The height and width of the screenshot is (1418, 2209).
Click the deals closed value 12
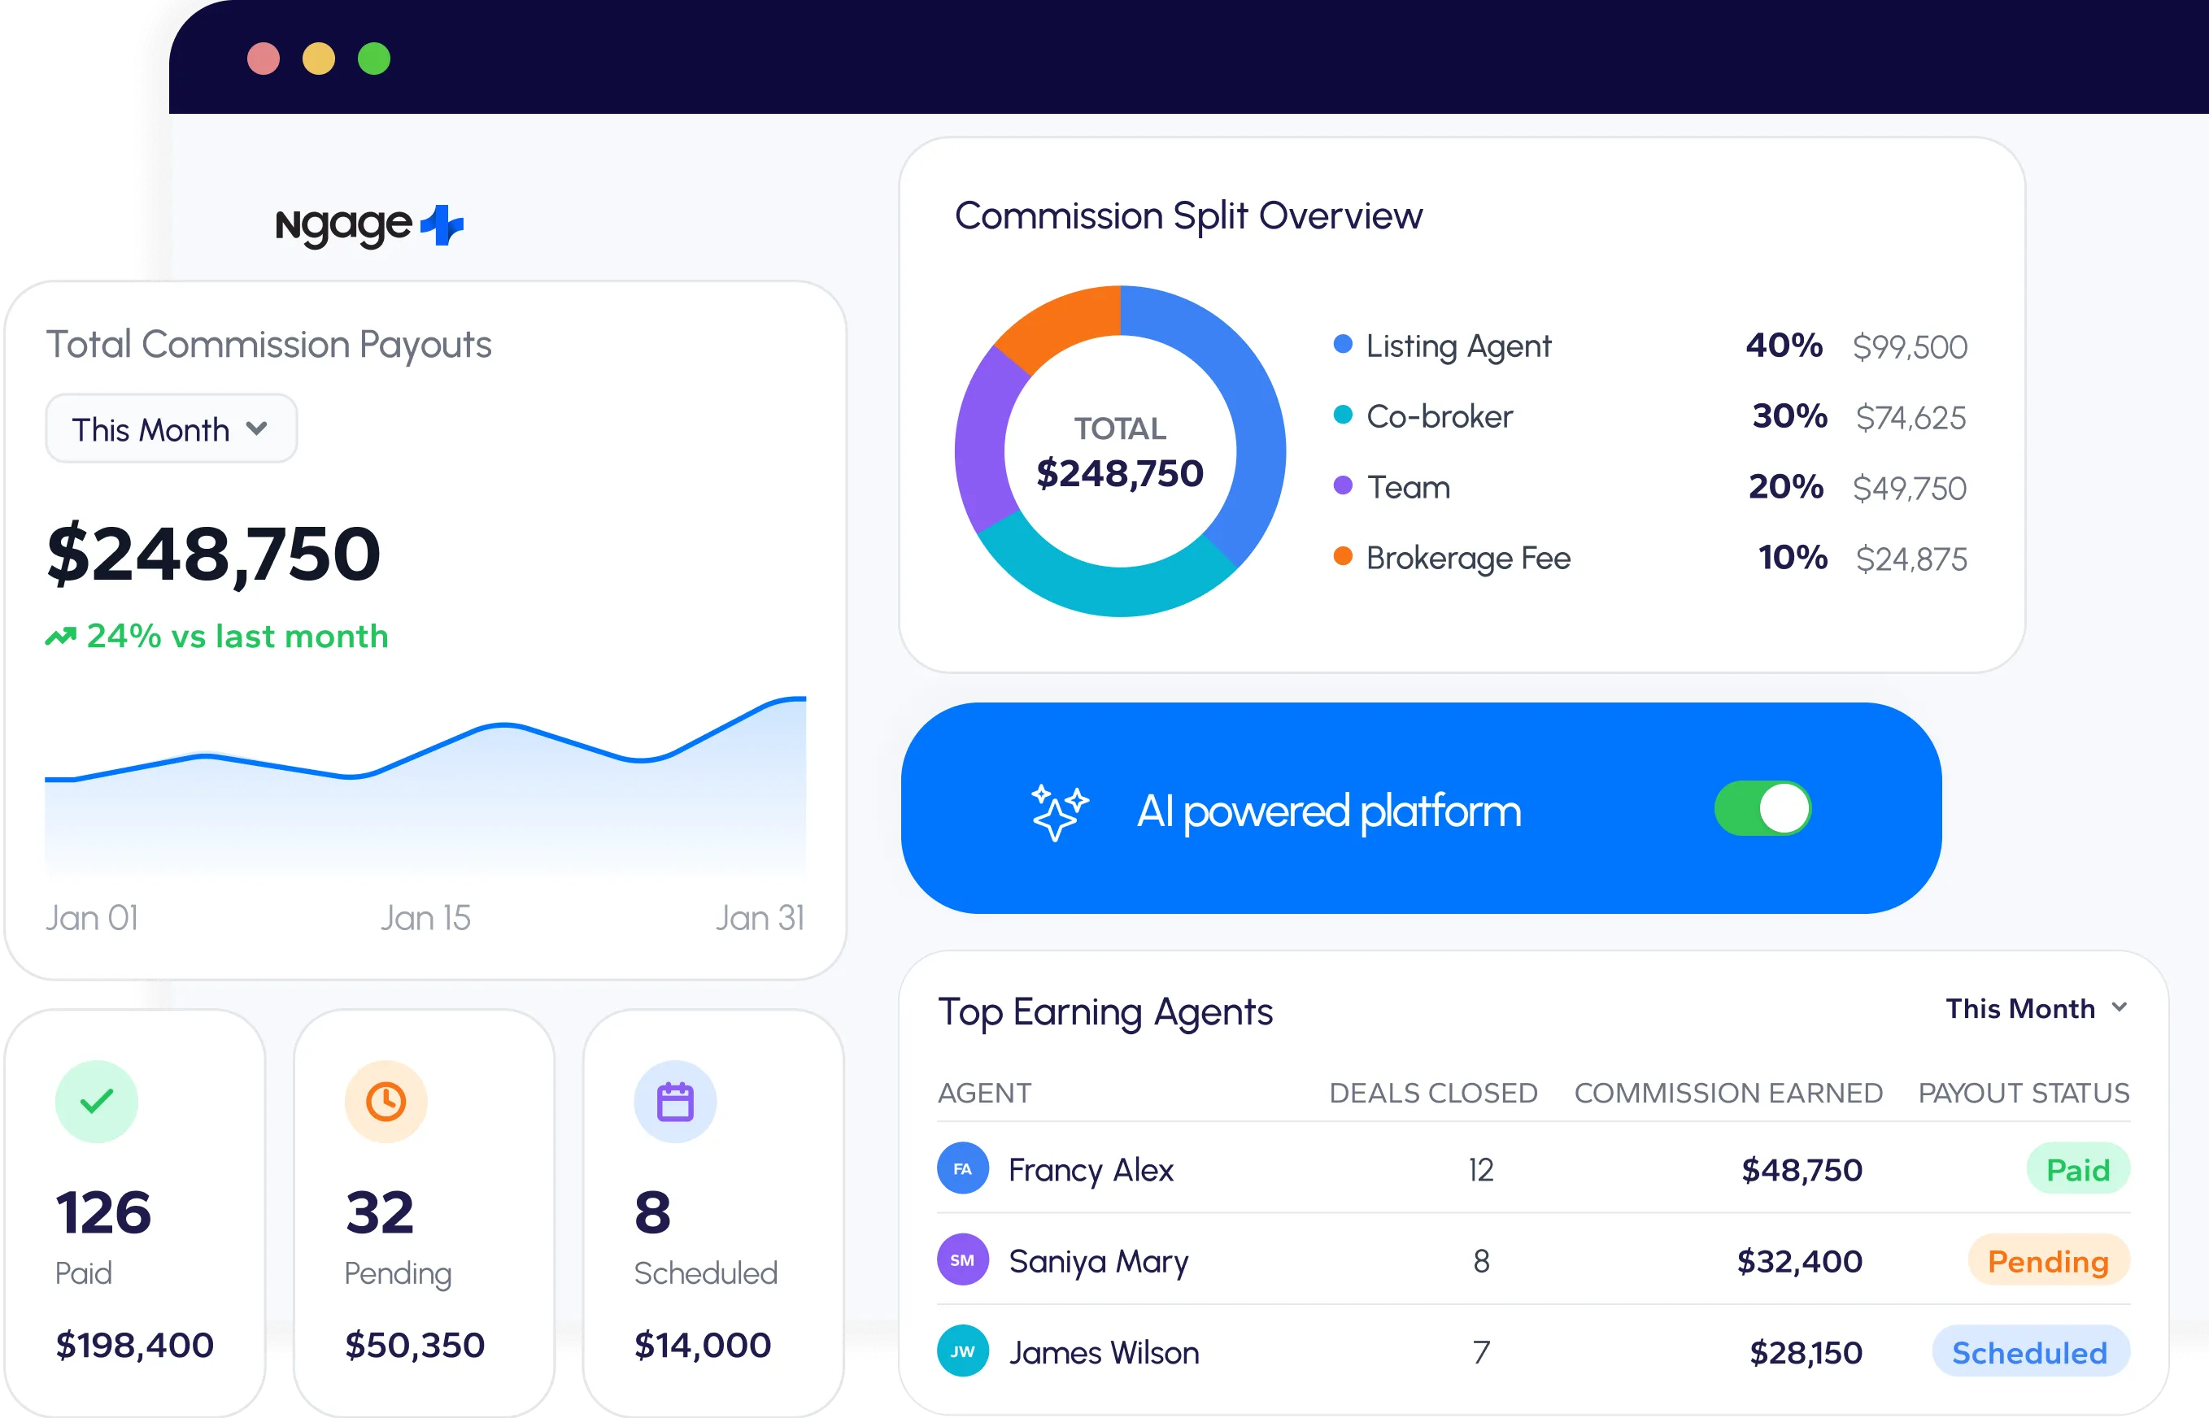coord(1480,1169)
